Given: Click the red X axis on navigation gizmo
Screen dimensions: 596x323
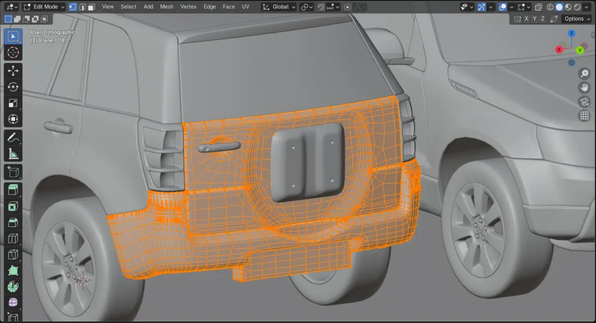Looking at the screenshot, I should (559, 49).
